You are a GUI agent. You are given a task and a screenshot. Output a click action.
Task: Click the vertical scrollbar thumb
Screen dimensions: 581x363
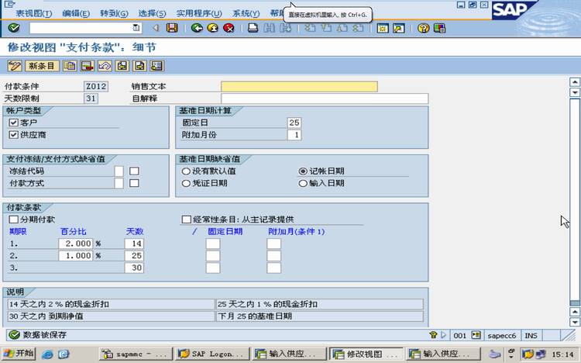coord(575,200)
